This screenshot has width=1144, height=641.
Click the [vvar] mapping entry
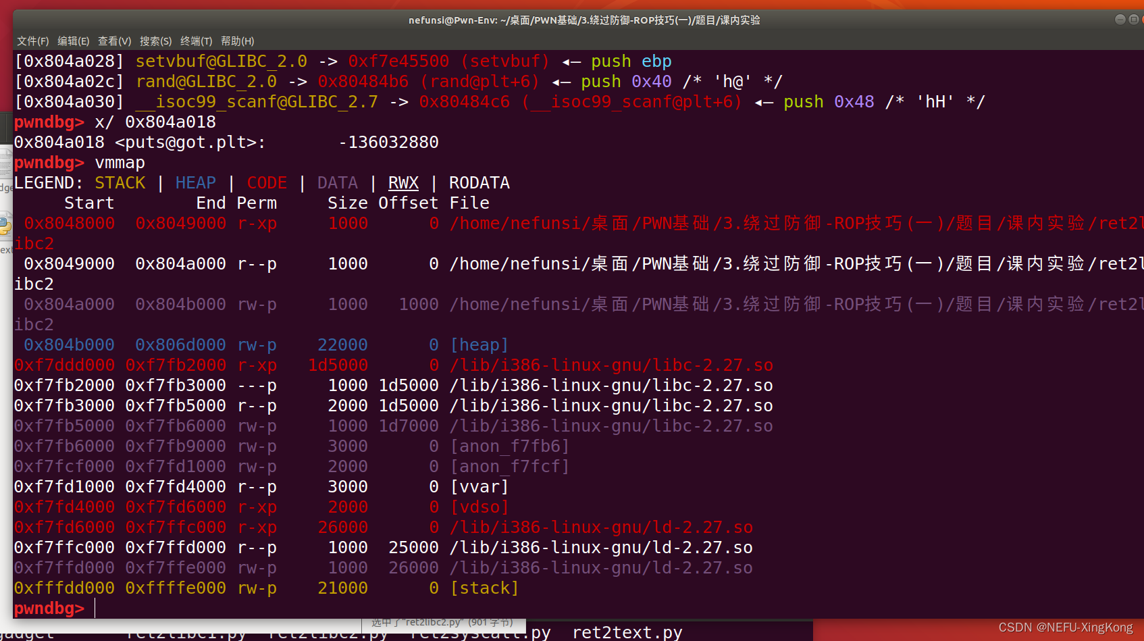pyautogui.click(x=479, y=487)
